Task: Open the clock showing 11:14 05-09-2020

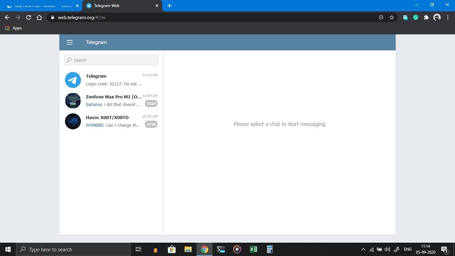Action: tap(425, 249)
